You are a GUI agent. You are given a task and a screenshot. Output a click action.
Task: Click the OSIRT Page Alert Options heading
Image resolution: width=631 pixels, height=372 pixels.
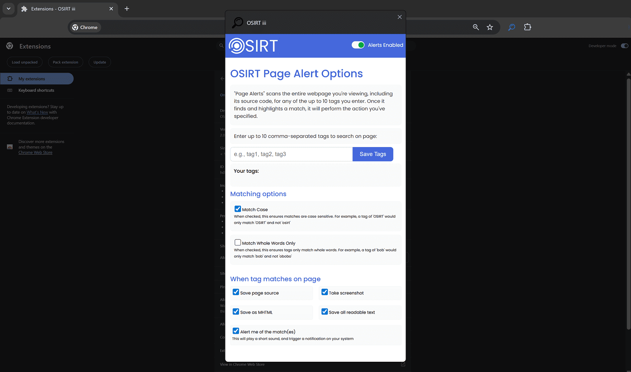pos(297,73)
